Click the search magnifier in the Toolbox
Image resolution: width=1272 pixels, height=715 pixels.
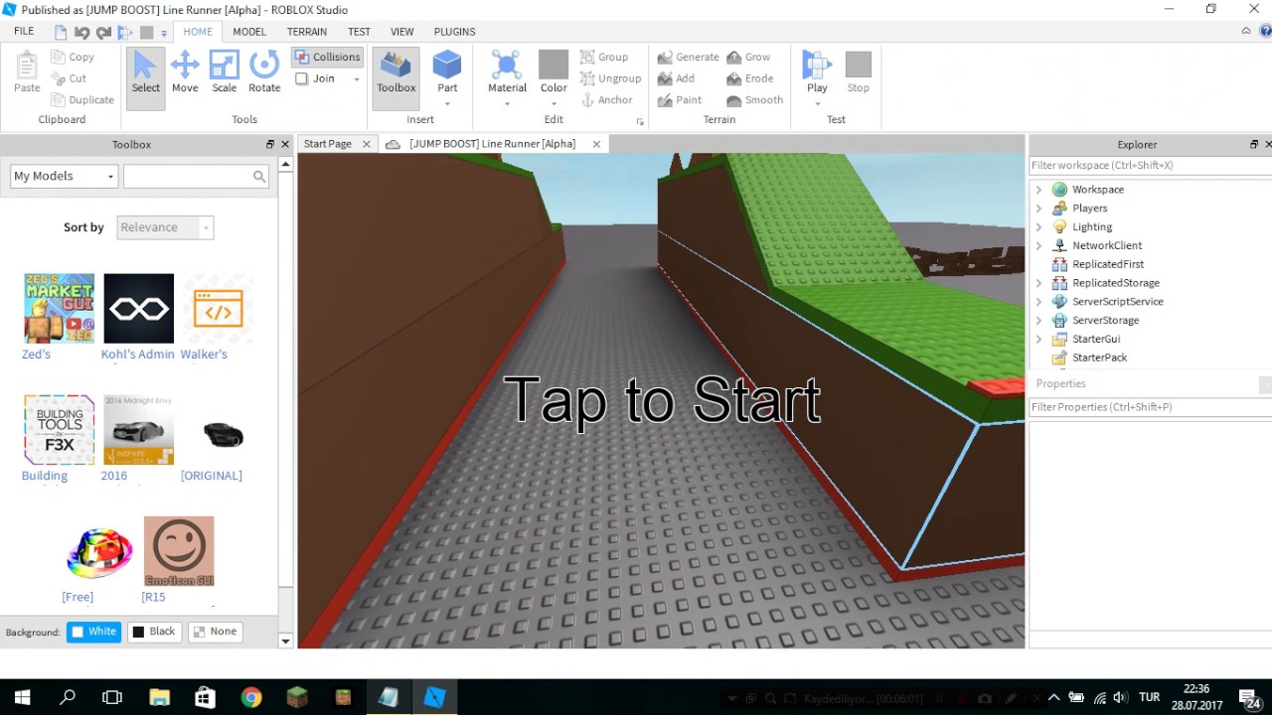pyautogui.click(x=259, y=176)
